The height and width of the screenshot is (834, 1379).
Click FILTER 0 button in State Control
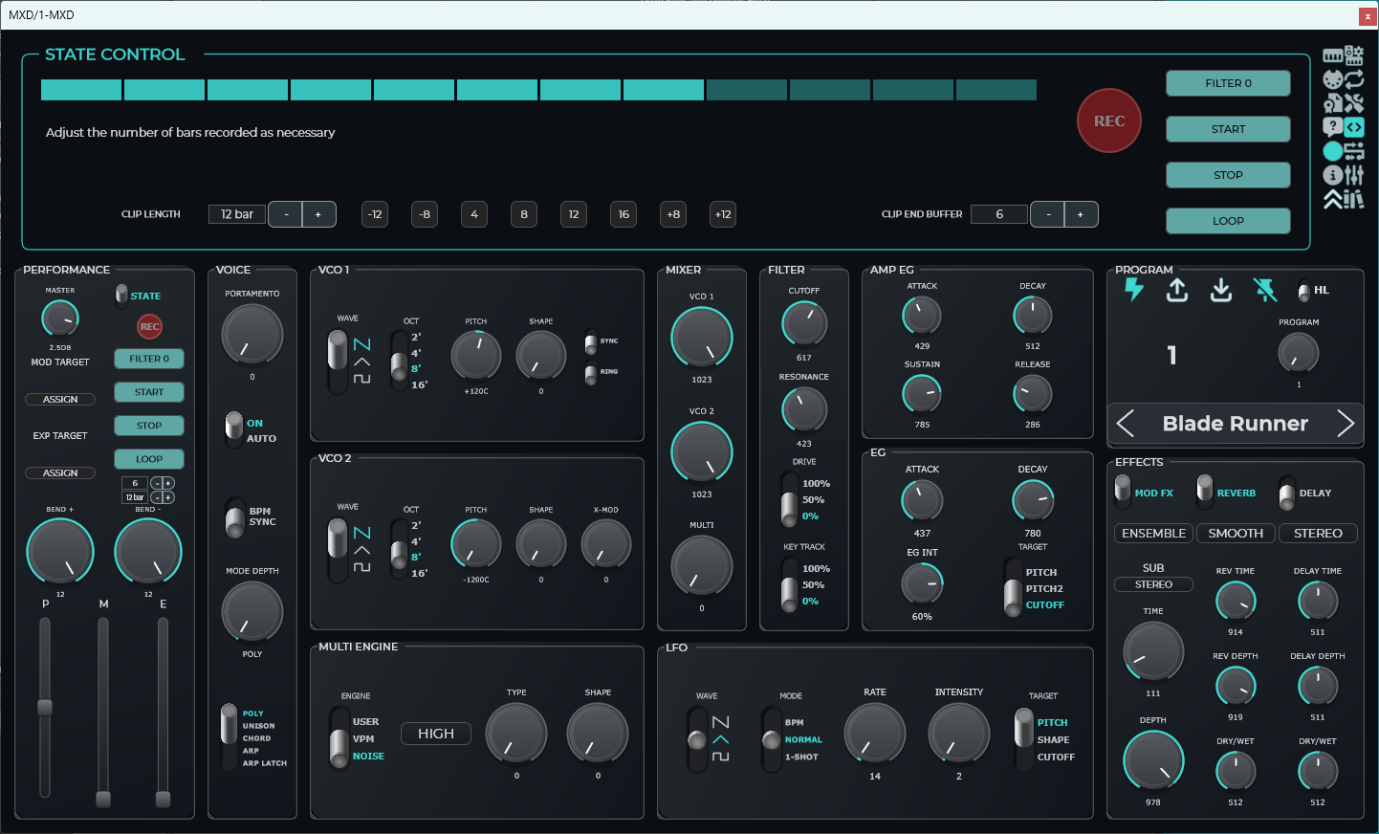tap(1228, 83)
